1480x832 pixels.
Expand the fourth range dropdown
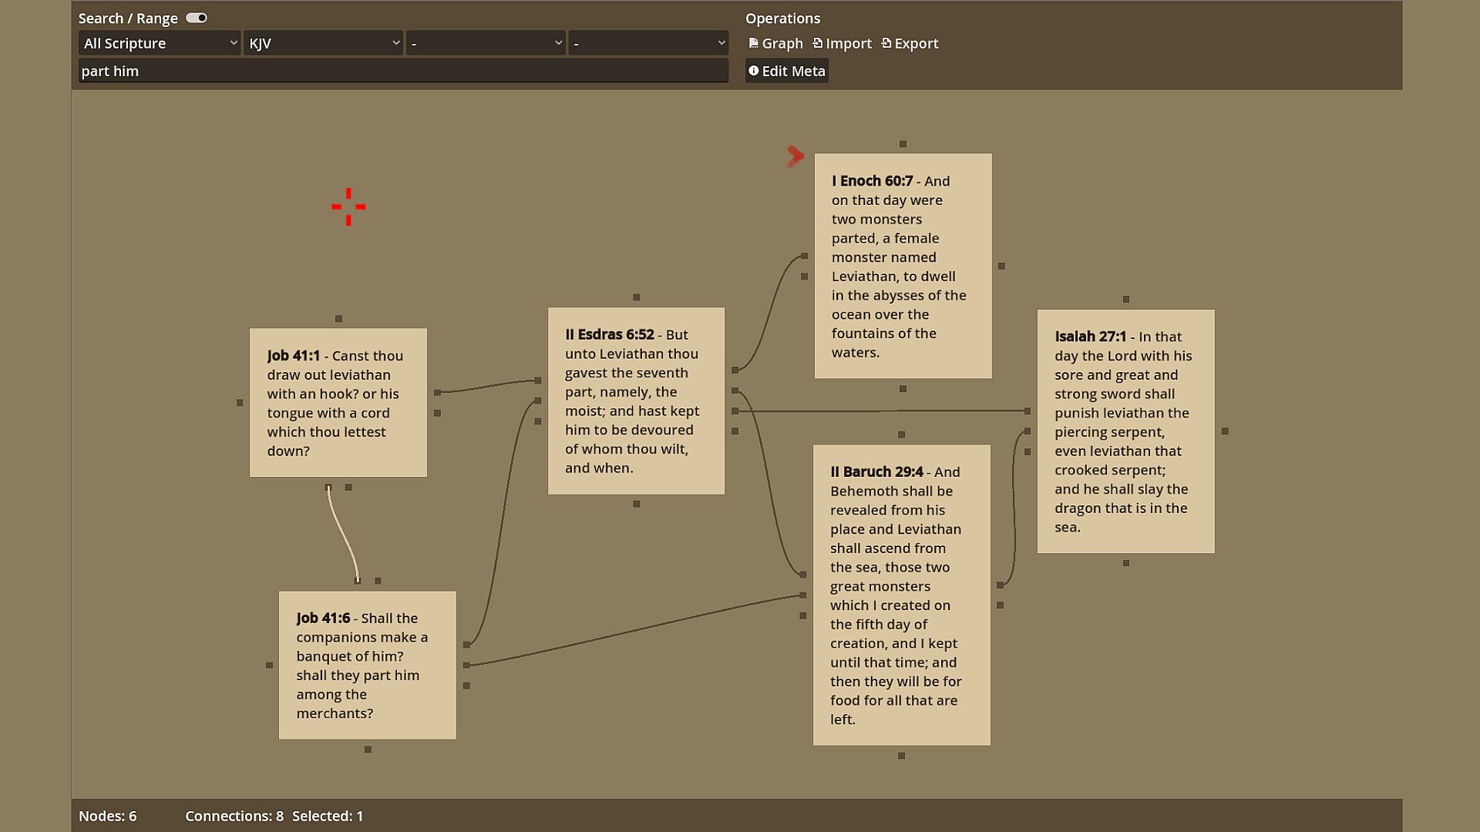(648, 43)
